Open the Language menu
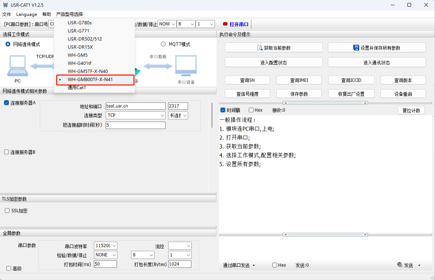435x280 pixels. [26, 14]
